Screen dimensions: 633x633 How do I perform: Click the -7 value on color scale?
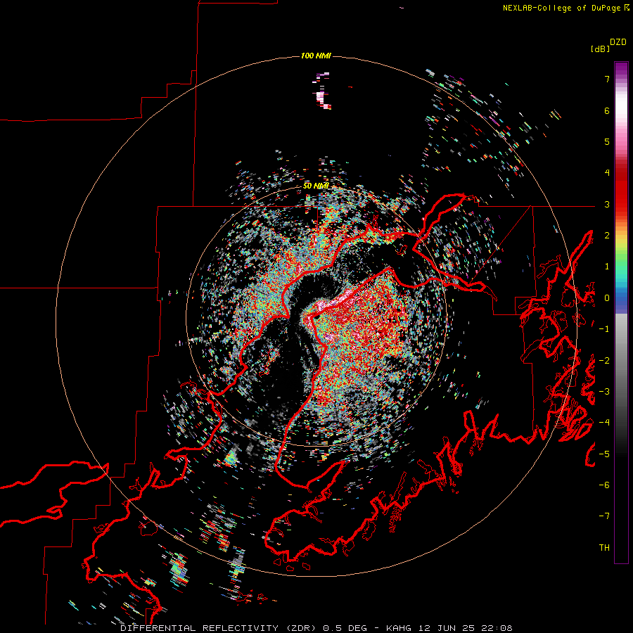[604, 516]
